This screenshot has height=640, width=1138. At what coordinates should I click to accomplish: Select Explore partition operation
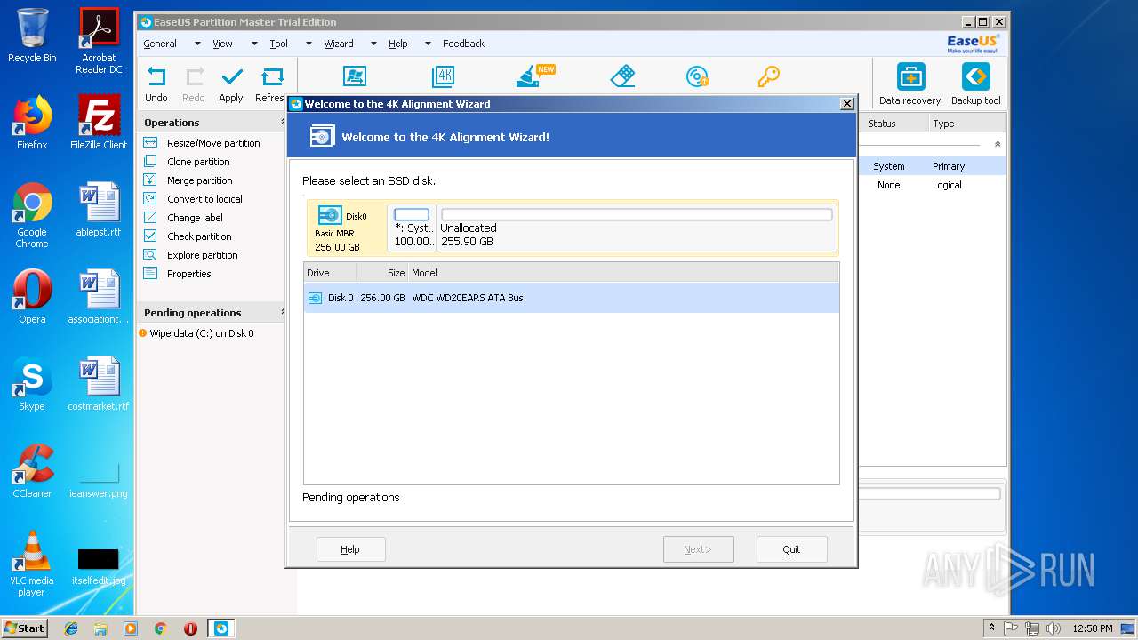click(x=202, y=255)
